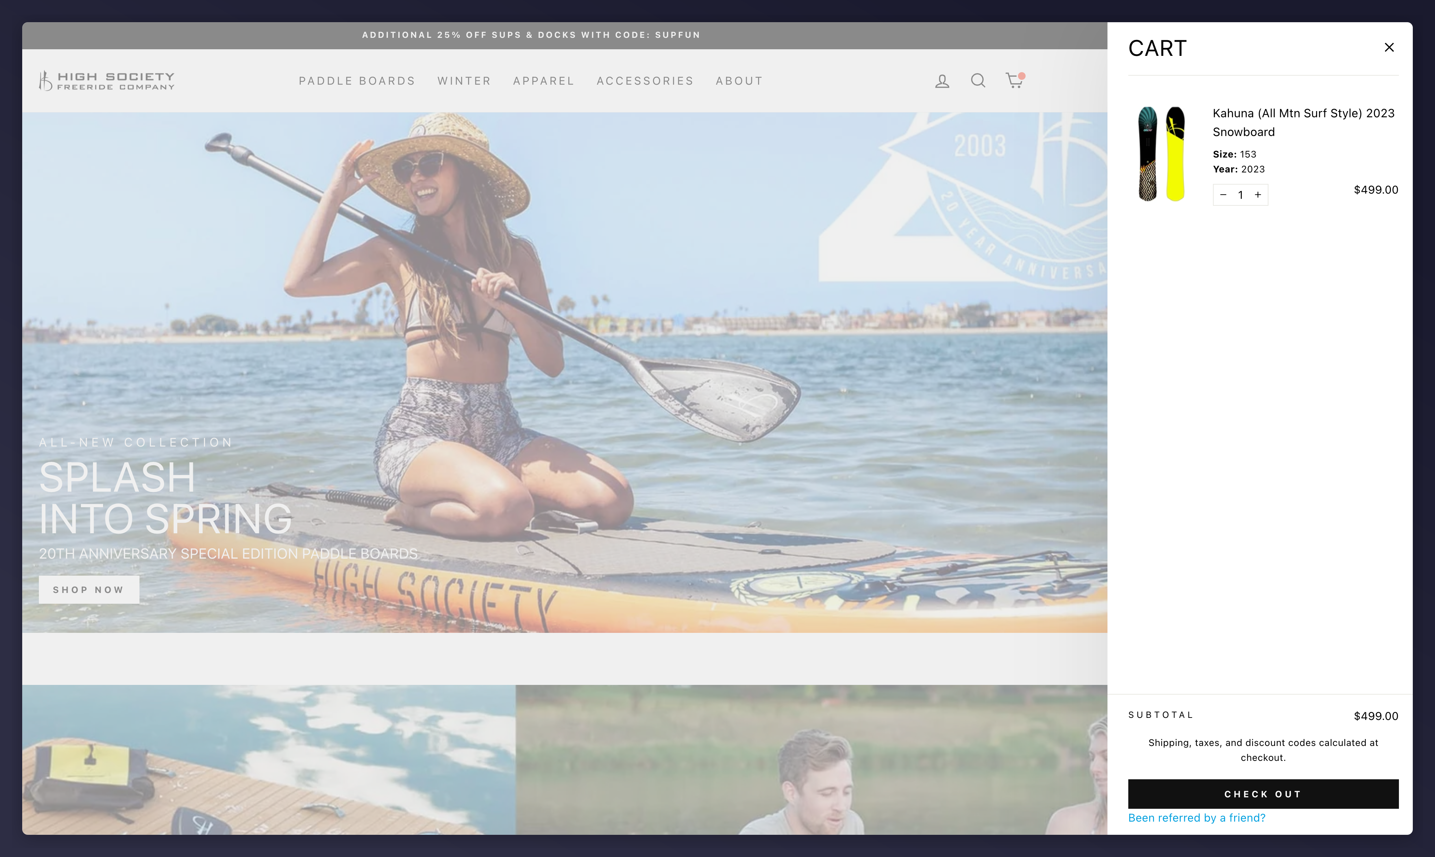The width and height of the screenshot is (1435, 857).
Task: Open the account login icon
Action: 942,81
